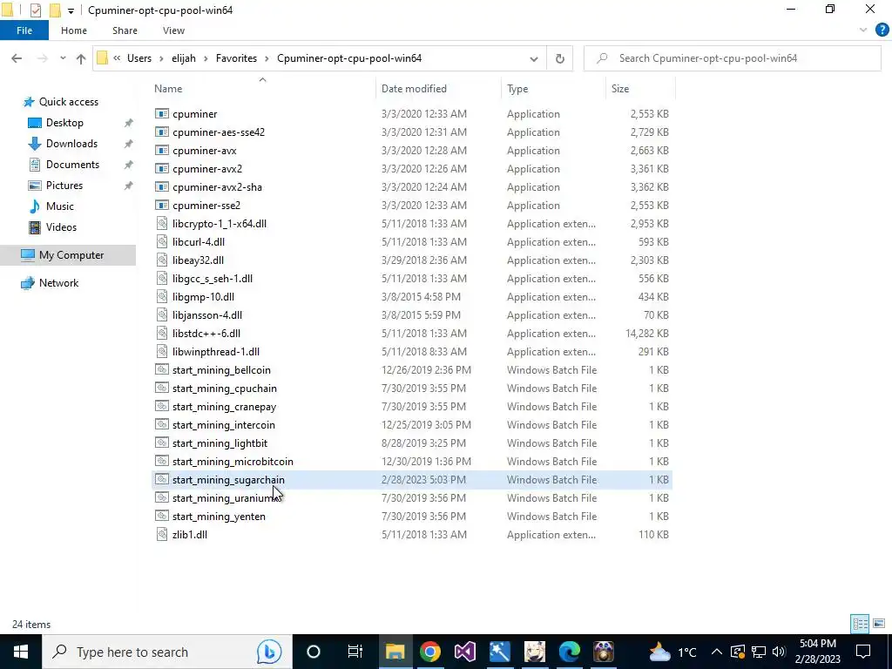Open Documents folder in sidebar

tap(72, 165)
